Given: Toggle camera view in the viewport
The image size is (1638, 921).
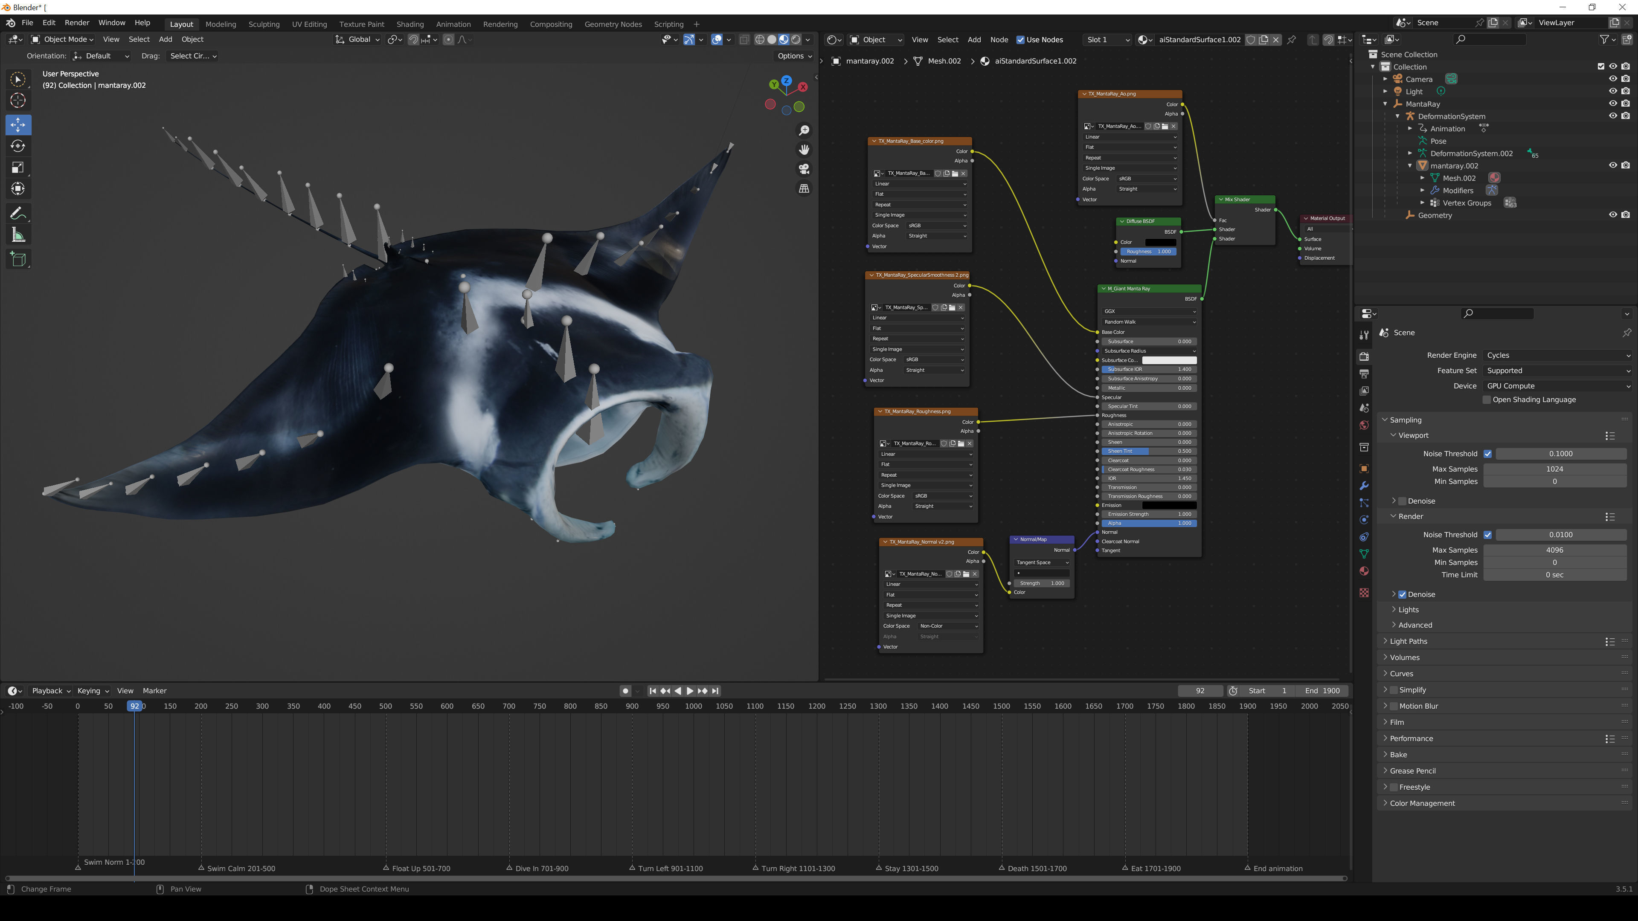Looking at the screenshot, I should pyautogui.click(x=804, y=169).
